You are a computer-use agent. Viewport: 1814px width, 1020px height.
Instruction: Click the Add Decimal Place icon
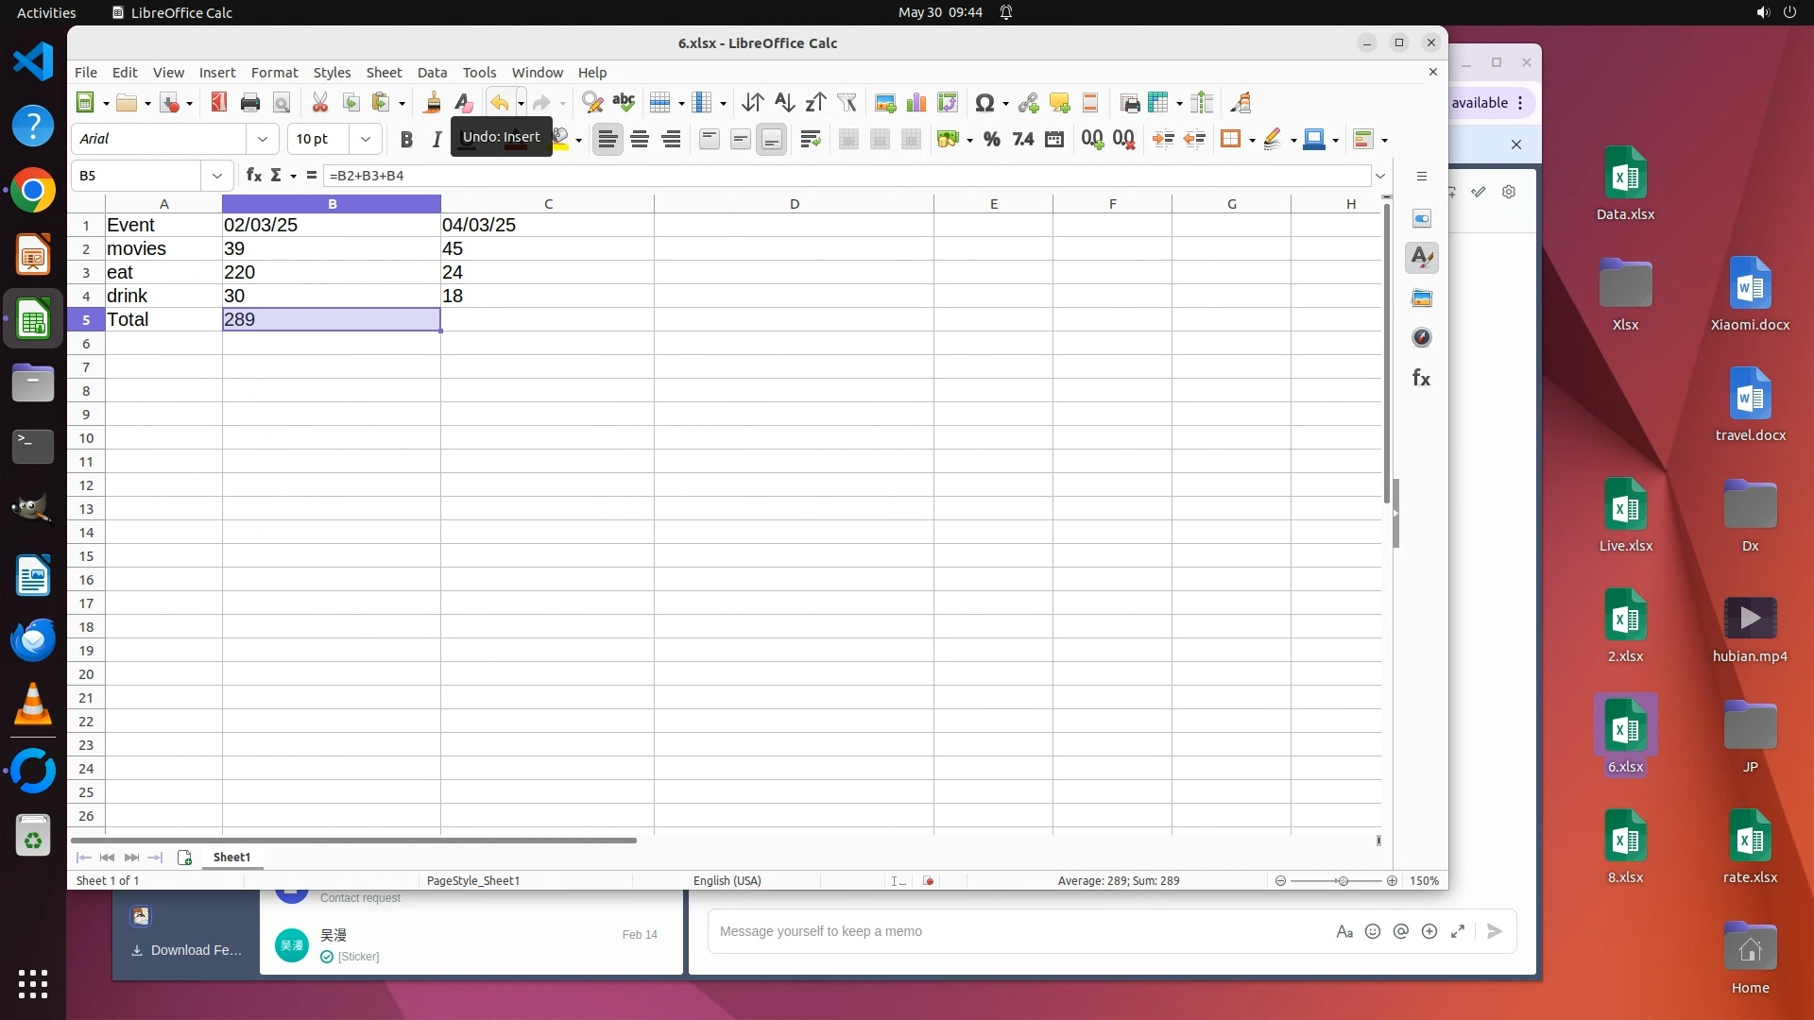pos(1092,140)
